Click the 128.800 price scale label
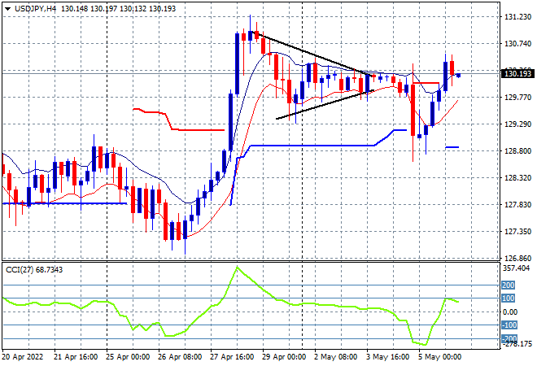 517,151
